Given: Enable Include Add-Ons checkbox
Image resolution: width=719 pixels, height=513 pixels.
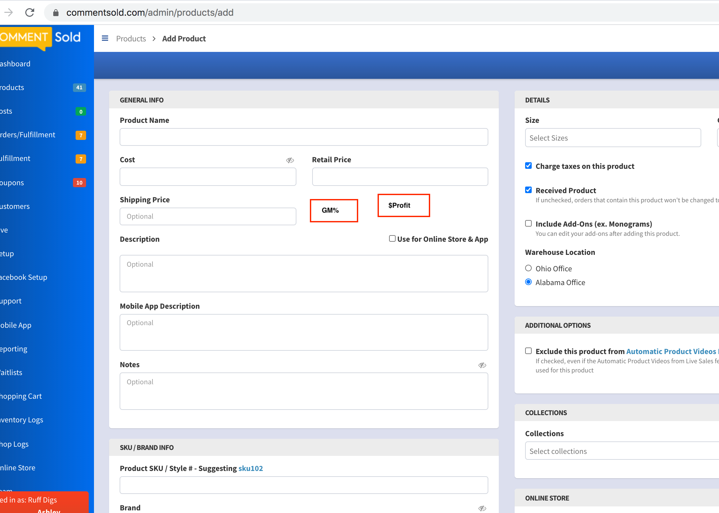Looking at the screenshot, I should pyautogui.click(x=528, y=224).
